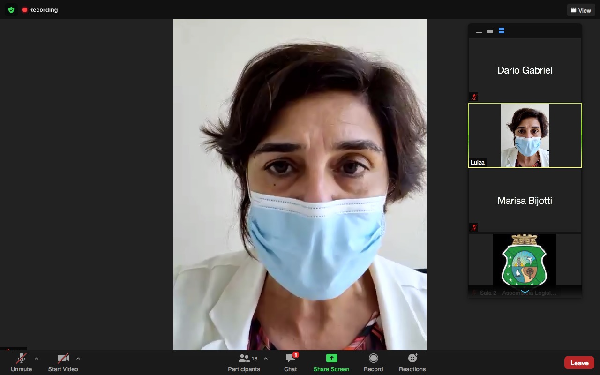Leave the meeting
Image resolution: width=600 pixels, height=375 pixels.
click(579, 363)
